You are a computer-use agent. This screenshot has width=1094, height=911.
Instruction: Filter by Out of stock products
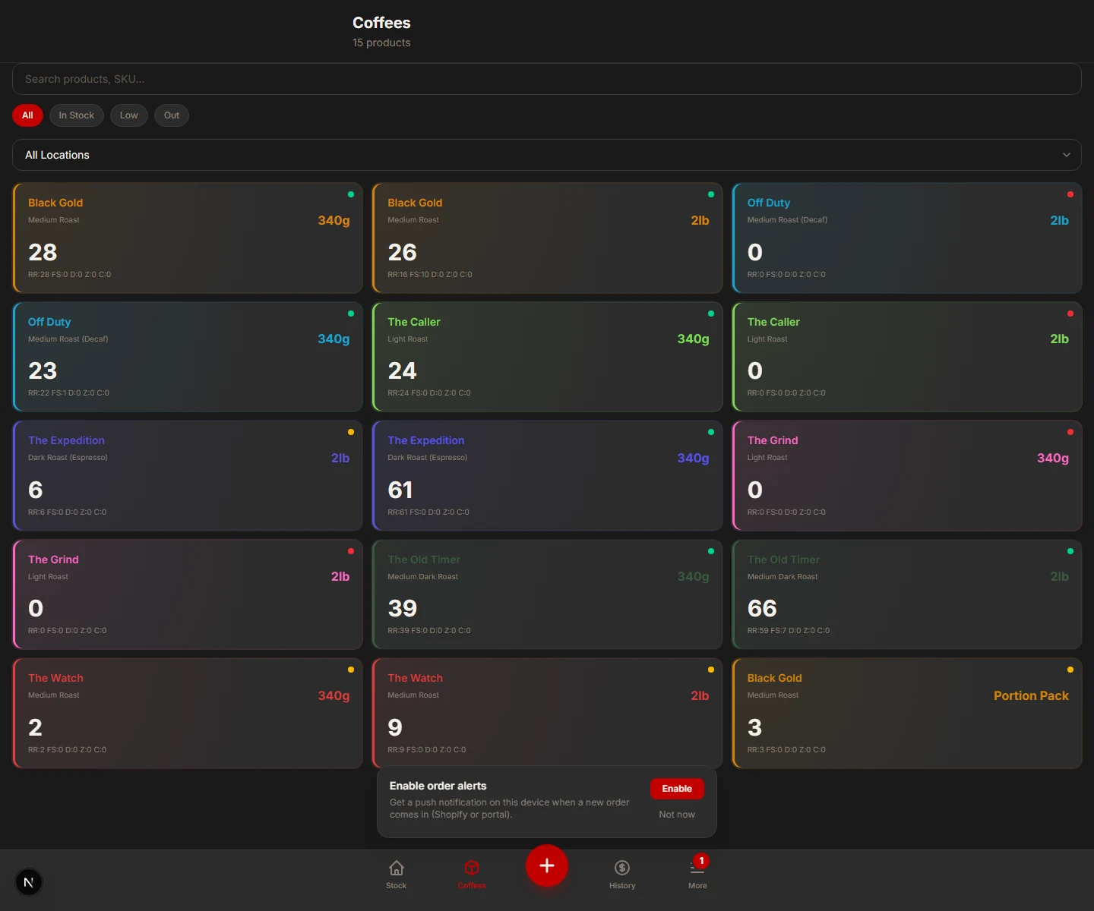(x=172, y=115)
